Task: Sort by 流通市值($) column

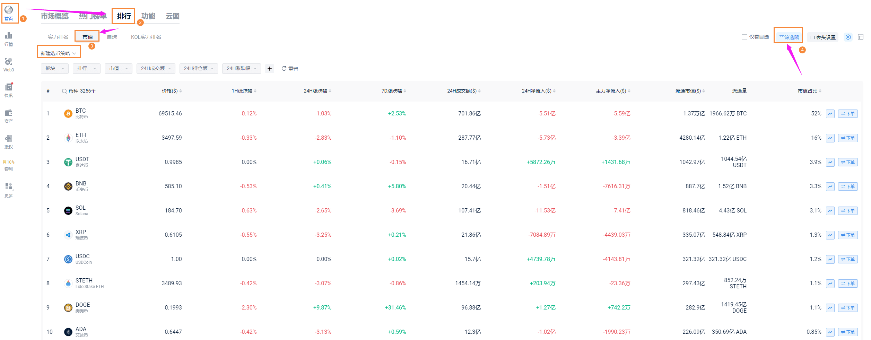Action: tap(690, 91)
